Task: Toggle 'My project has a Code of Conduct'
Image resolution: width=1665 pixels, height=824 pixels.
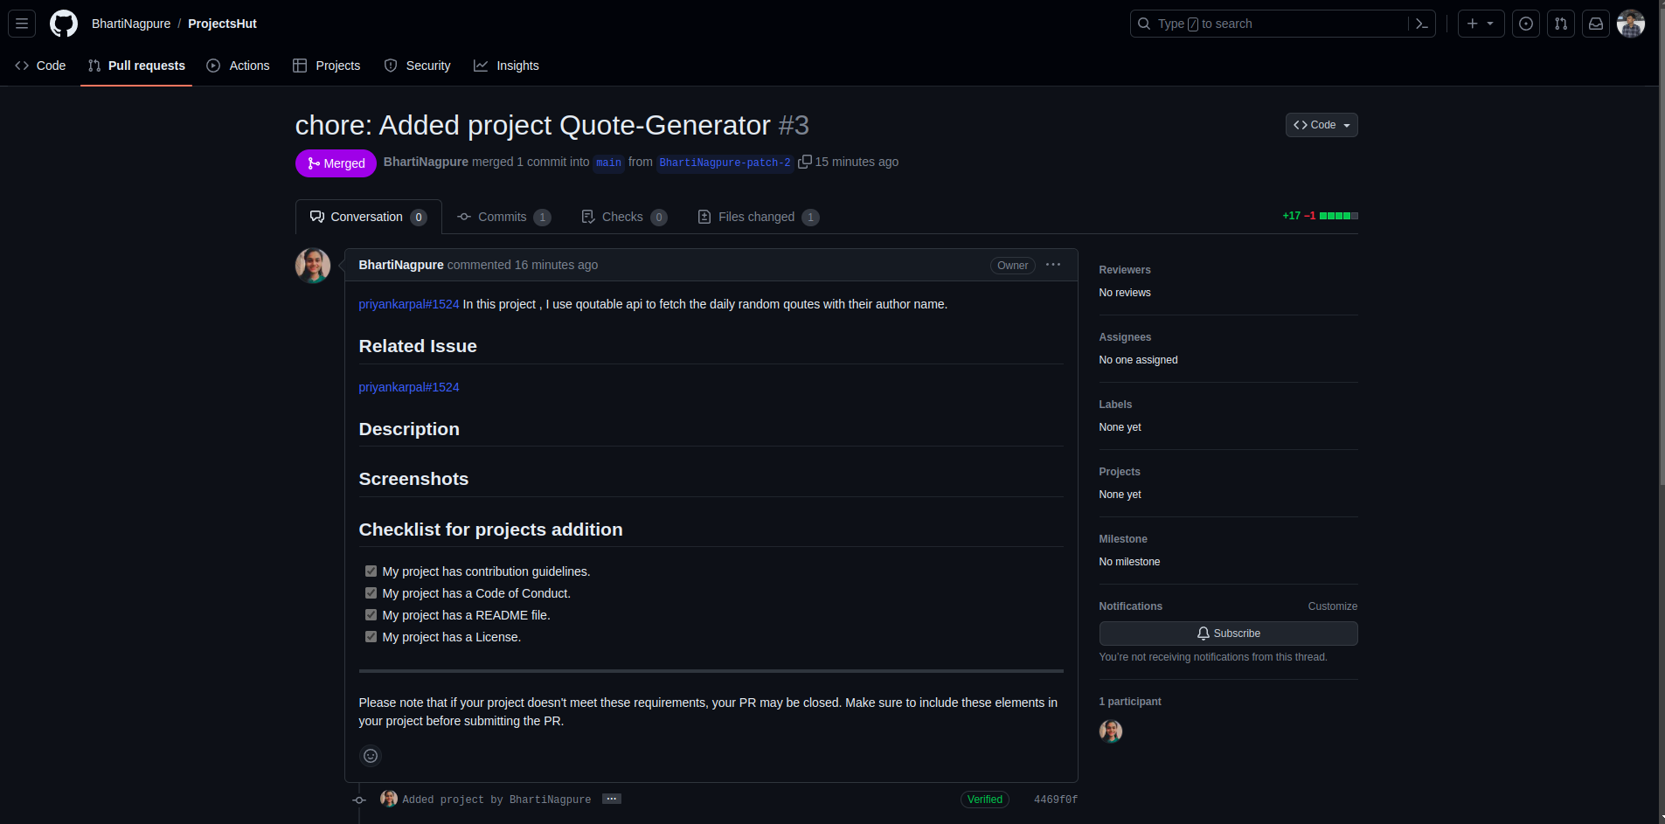Action: pos(371,592)
